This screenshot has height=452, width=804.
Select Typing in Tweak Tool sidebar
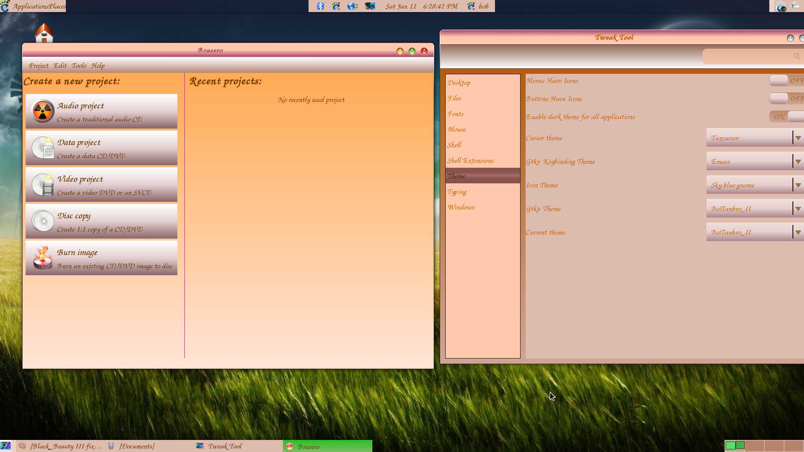pos(482,191)
